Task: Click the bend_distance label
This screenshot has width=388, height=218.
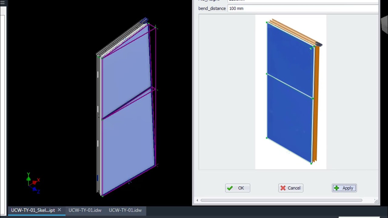Action: (212, 8)
